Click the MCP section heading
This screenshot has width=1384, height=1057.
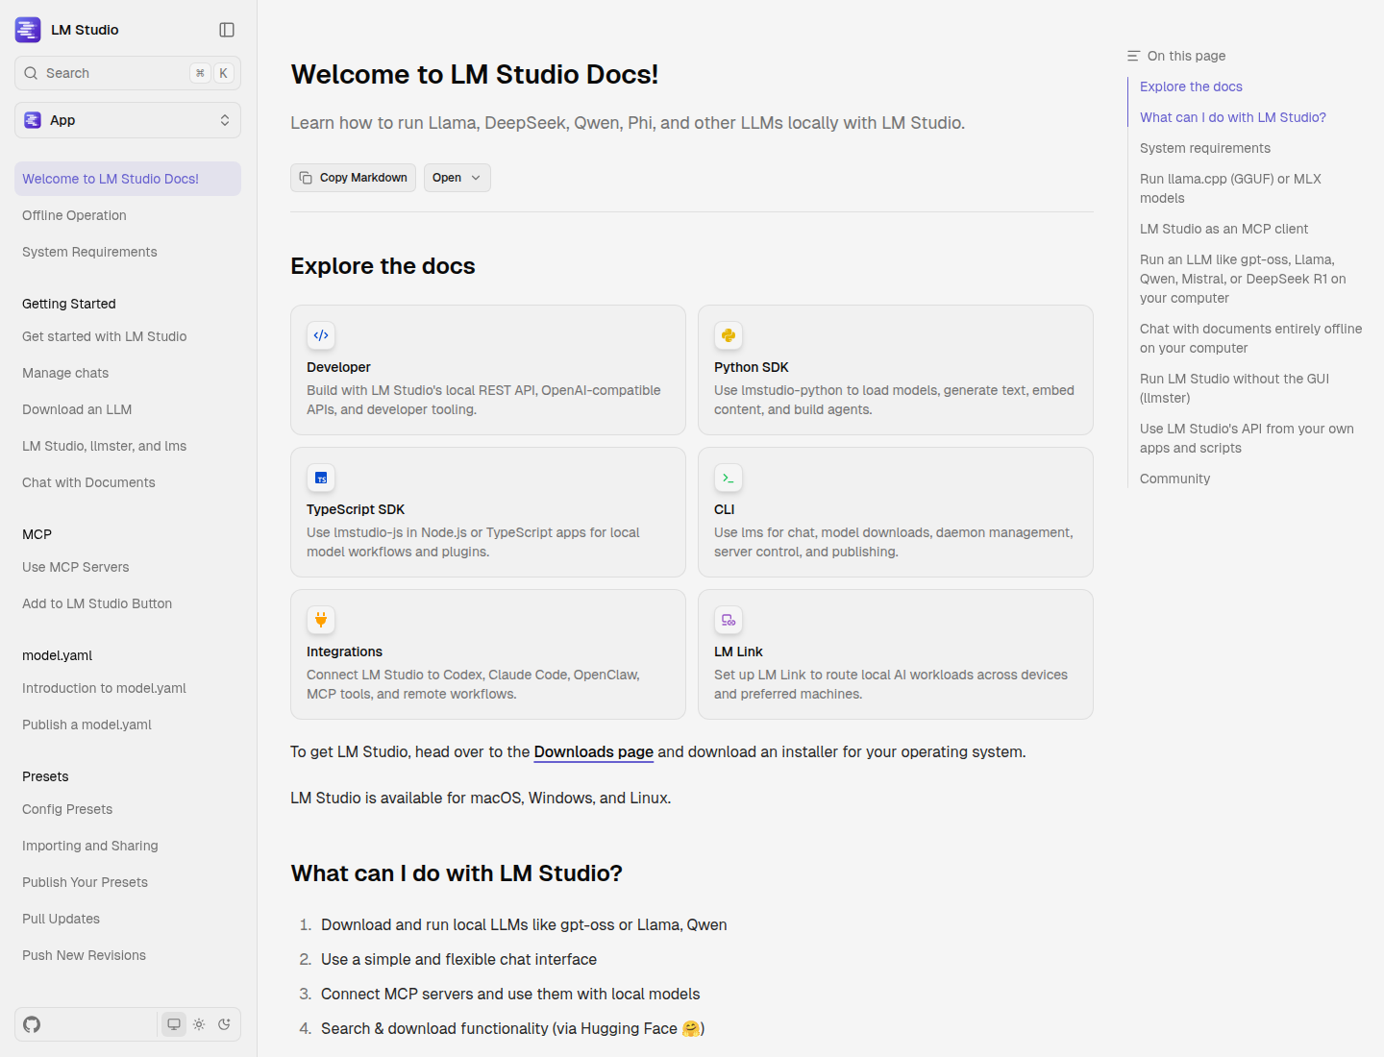(x=37, y=534)
